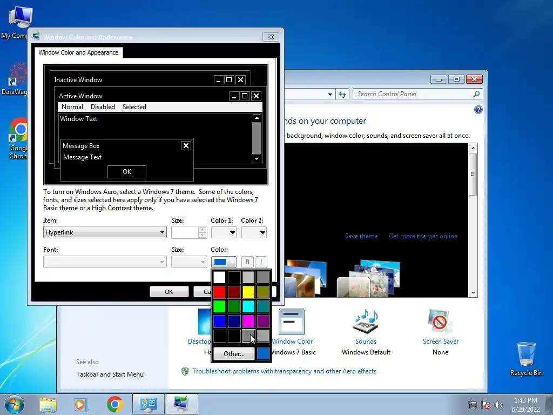Pick the magenta color swatch
Viewport: 553px width, 415px height.
pyautogui.click(x=248, y=321)
